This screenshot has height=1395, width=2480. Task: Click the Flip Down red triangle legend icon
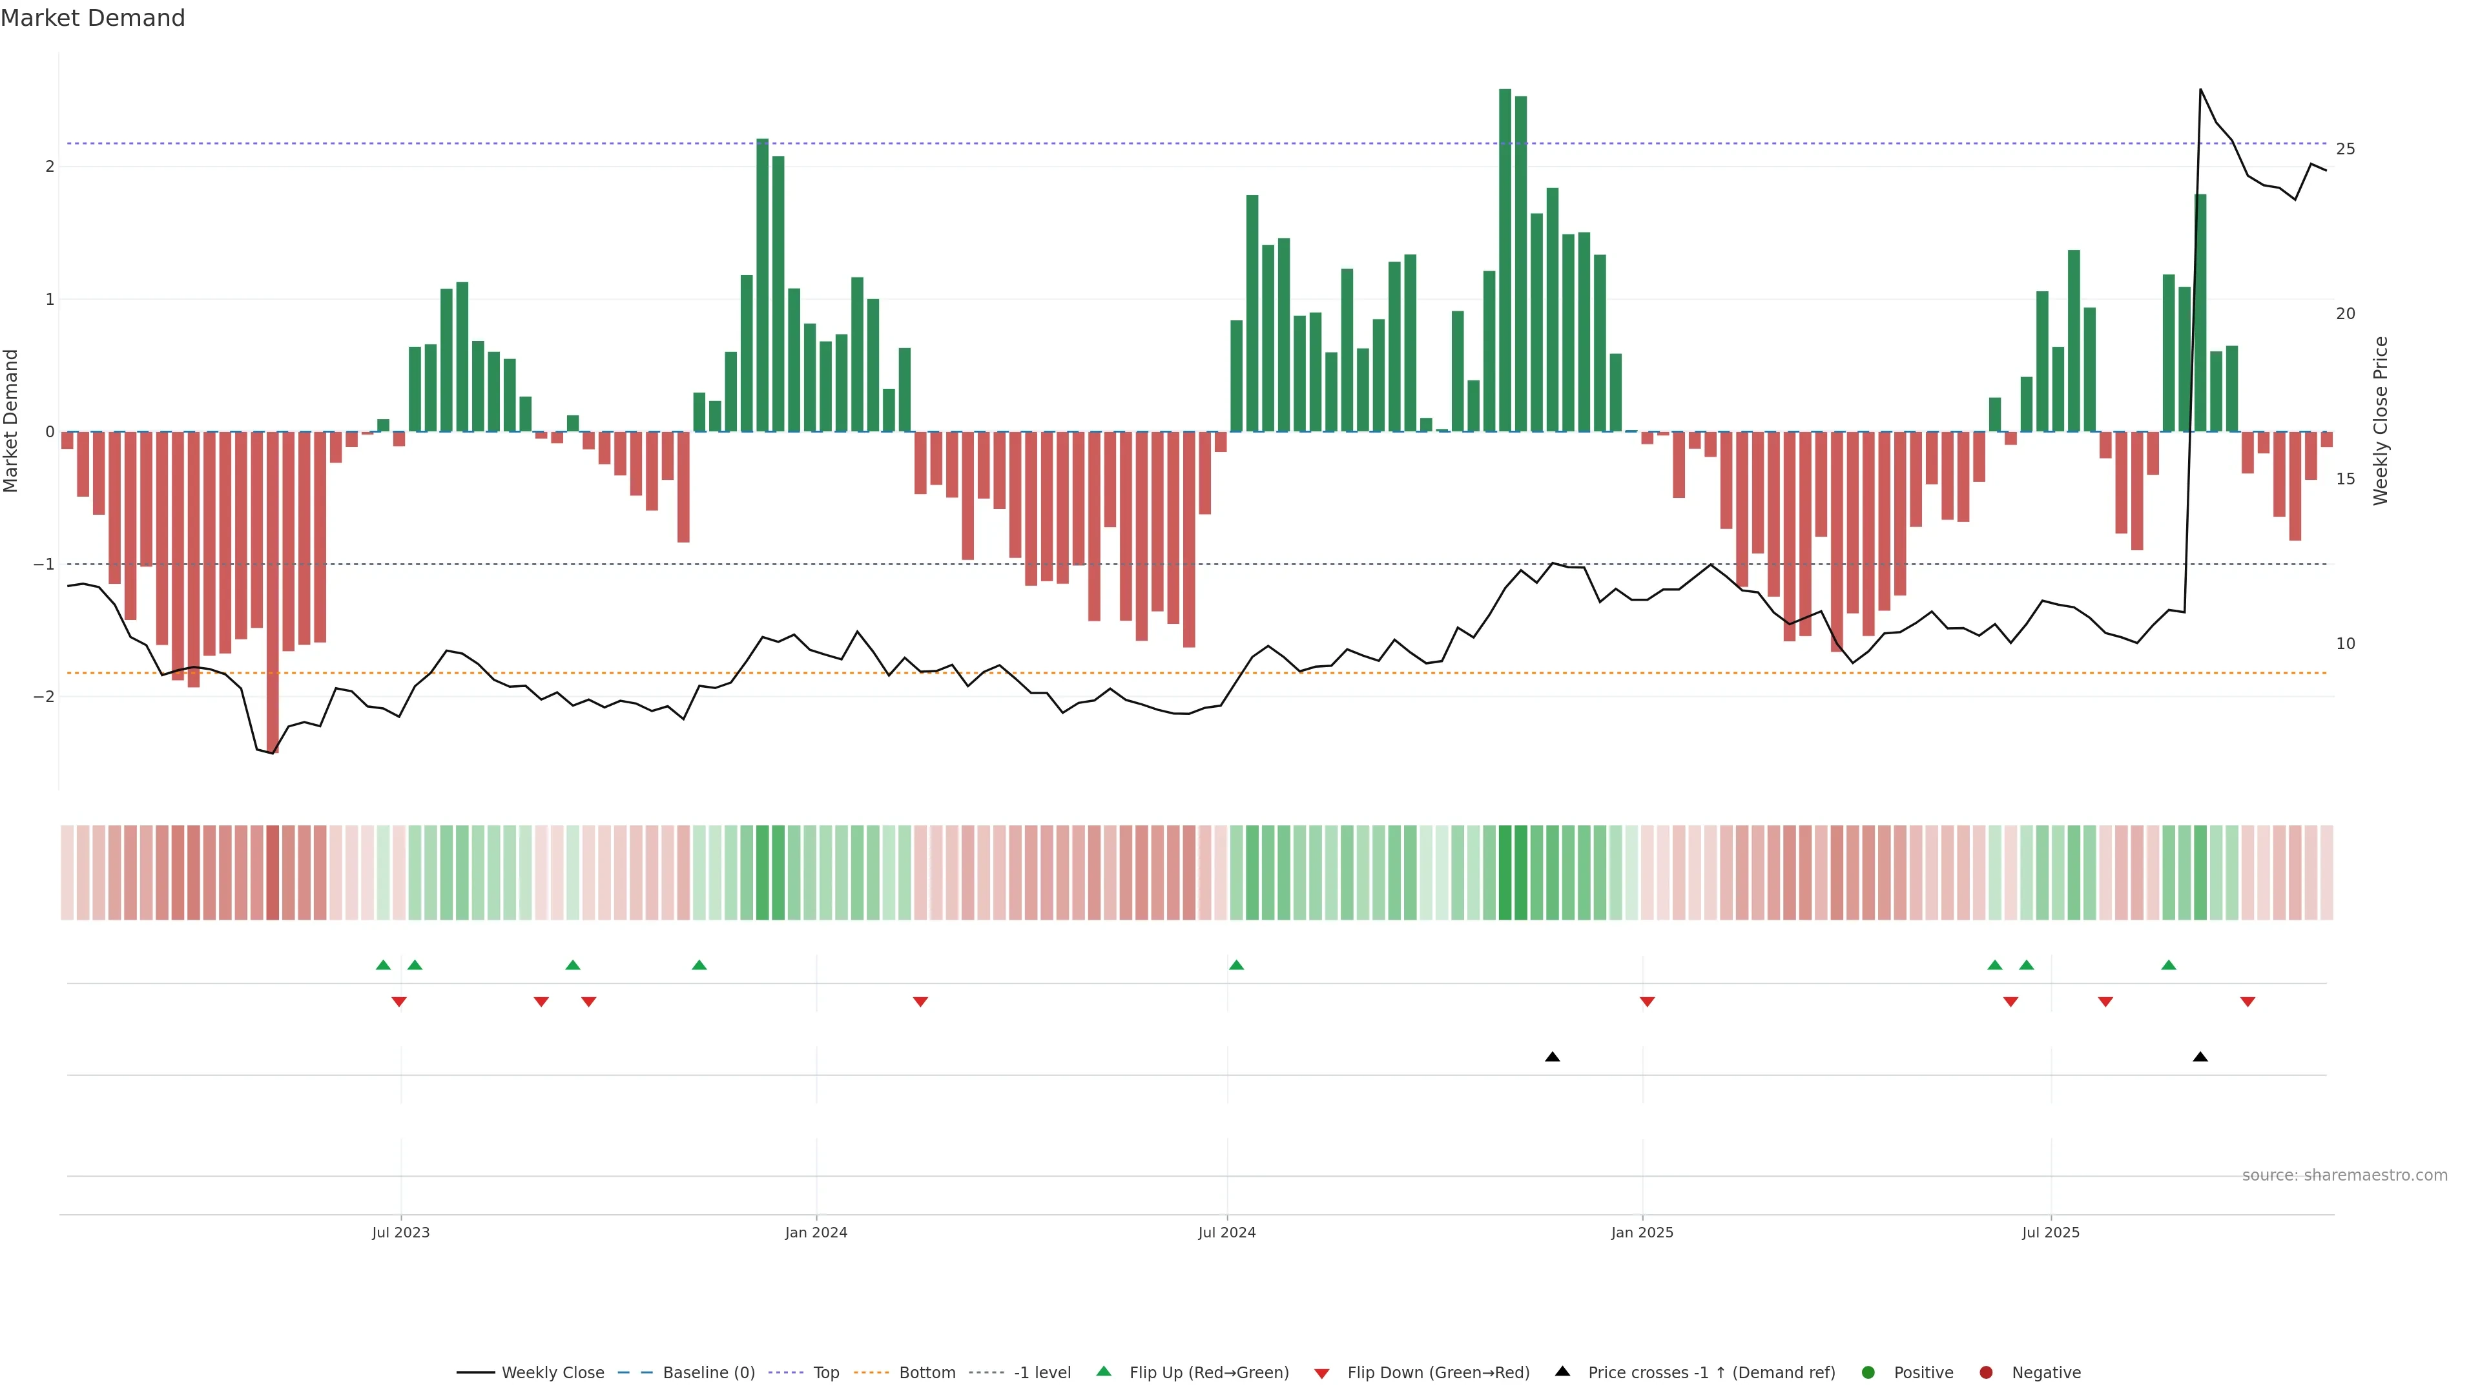point(1322,1374)
